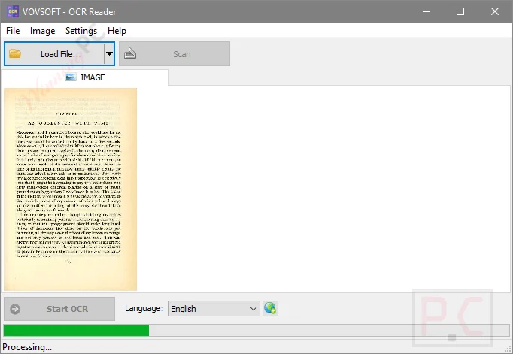The image size is (513, 354).
Task: Close the OCR Reader window
Action: [x=495, y=11]
